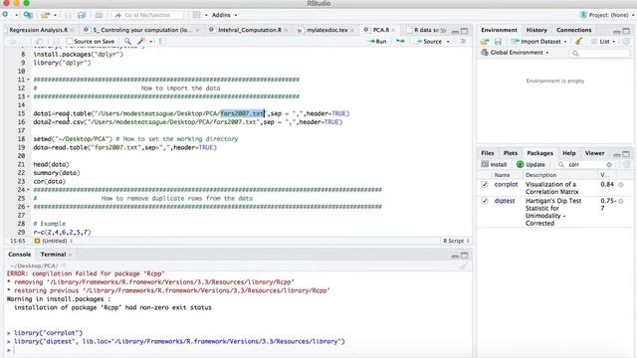Switch to mylatexdoc.tex tab

(x=327, y=30)
